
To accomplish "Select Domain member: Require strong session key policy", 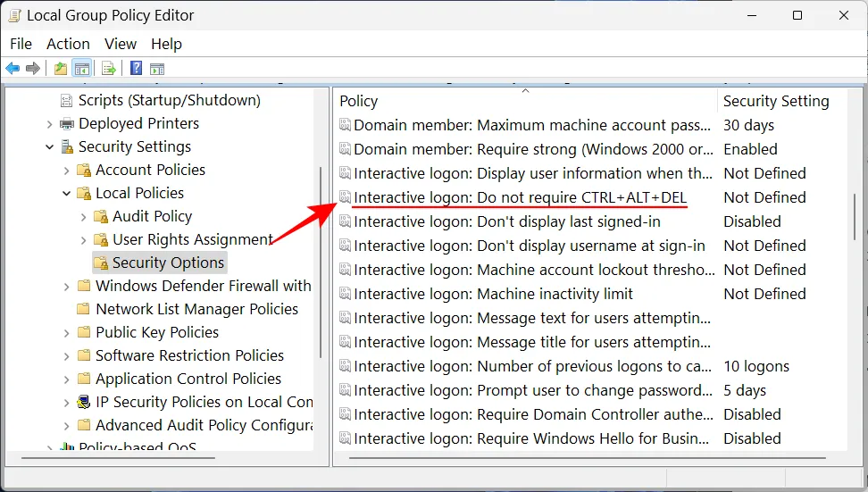I will pos(534,149).
